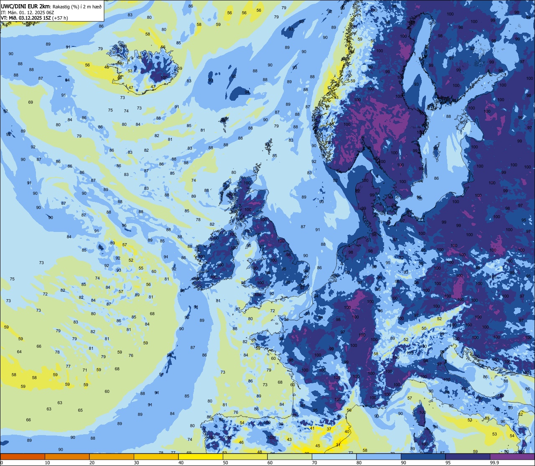This screenshot has width=535, height=466.
Task: Select the orange 10–20% legend swatch
Action: [67, 456]
